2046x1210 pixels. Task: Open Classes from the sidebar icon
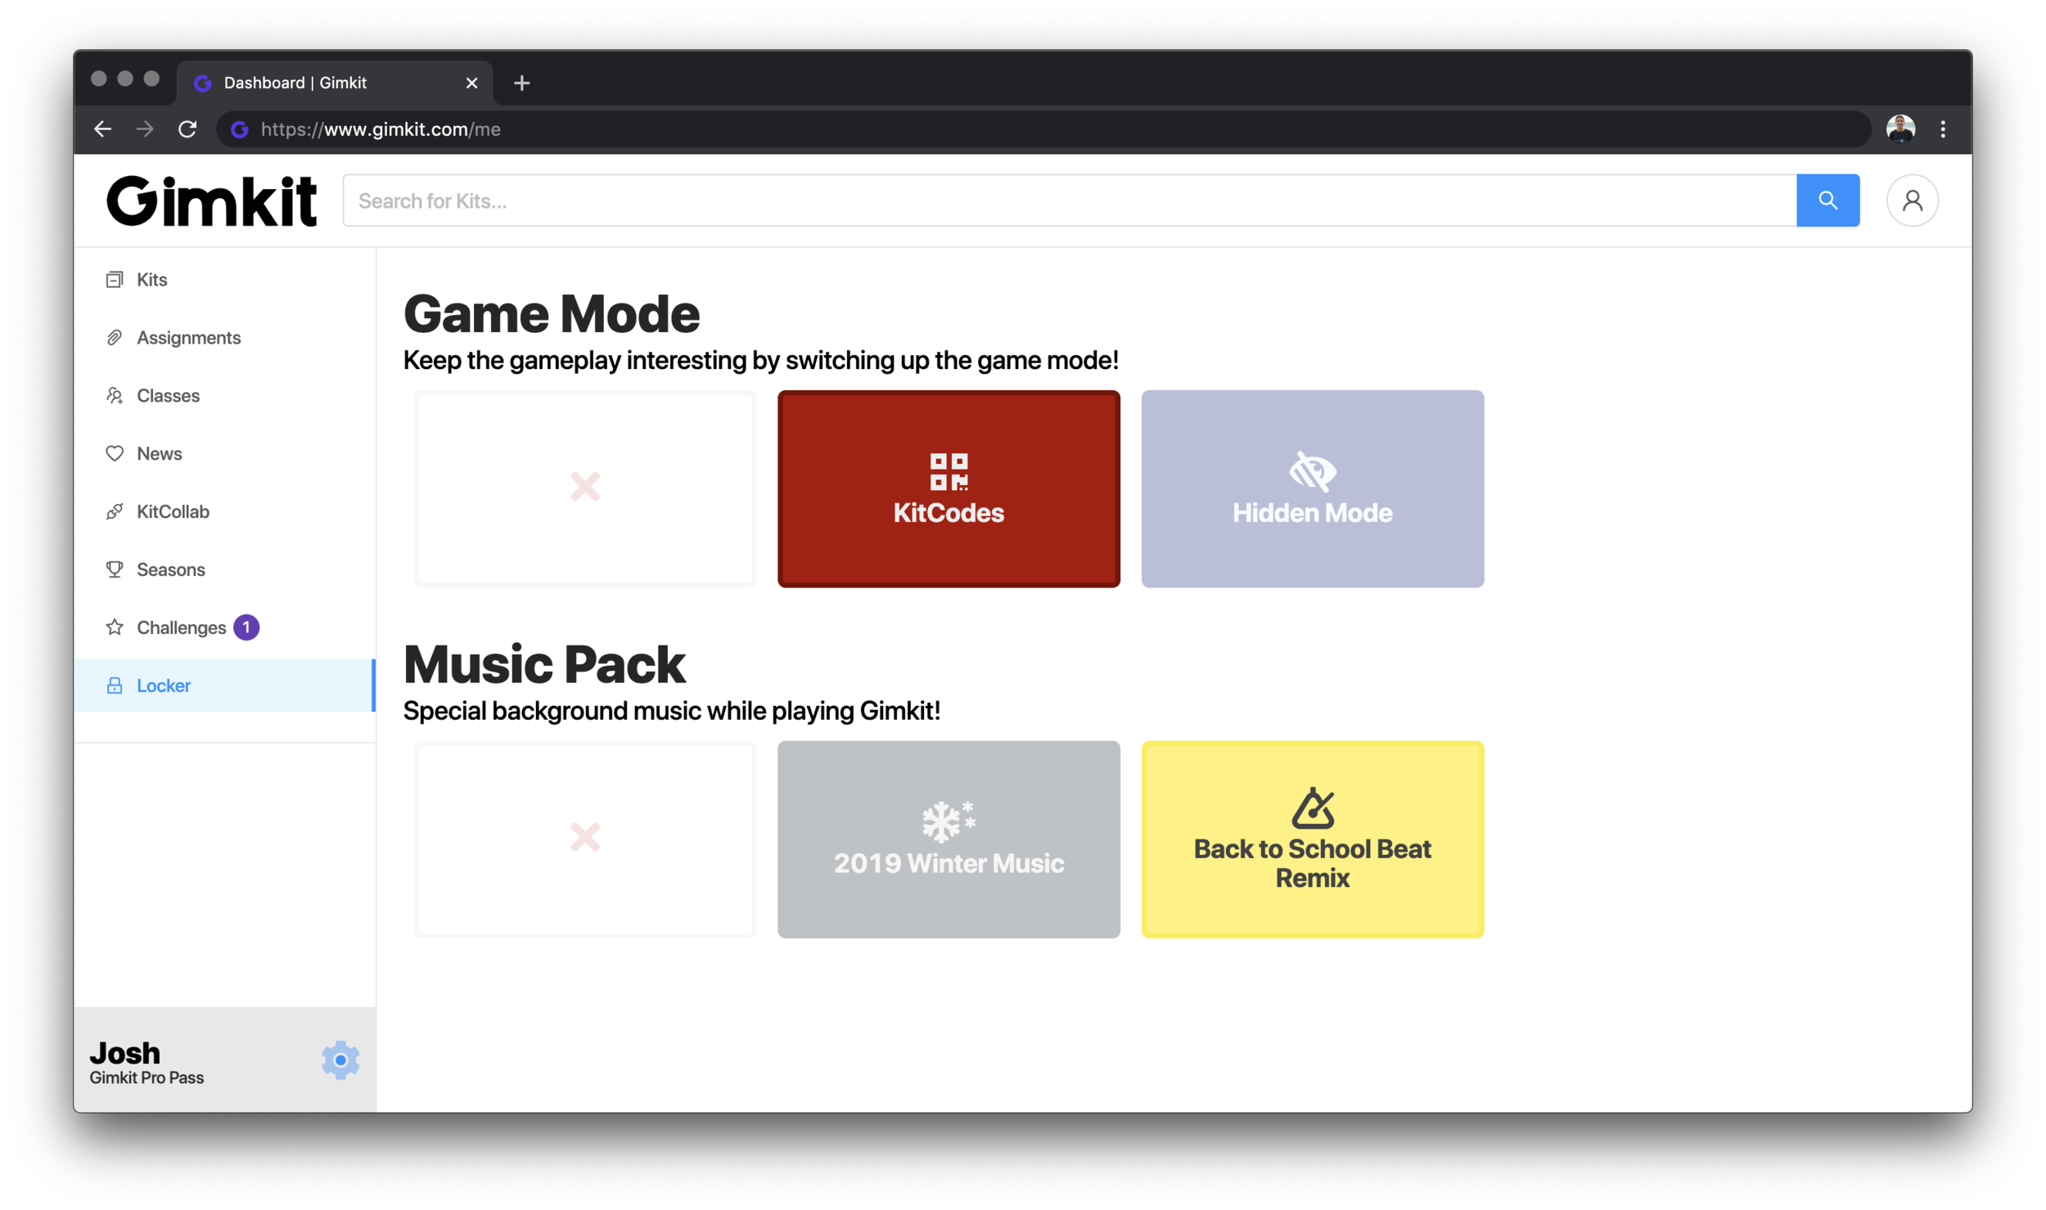(x=115, y=395)
